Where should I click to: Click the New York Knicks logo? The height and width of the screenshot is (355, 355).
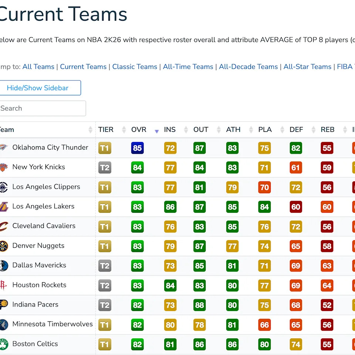coord(4,167)
